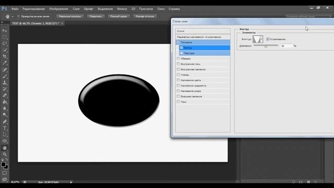Select the Eraser tool
Viewport: 334px width, 188px height.
[x=5, y=96]
